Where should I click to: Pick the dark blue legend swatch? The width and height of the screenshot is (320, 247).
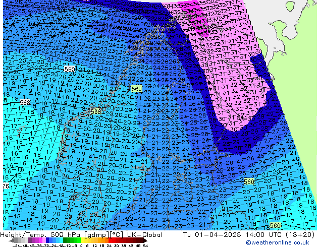click(x=47, y=241)
